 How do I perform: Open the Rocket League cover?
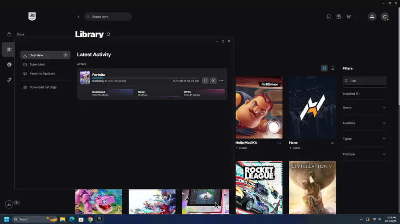[259, 187]
